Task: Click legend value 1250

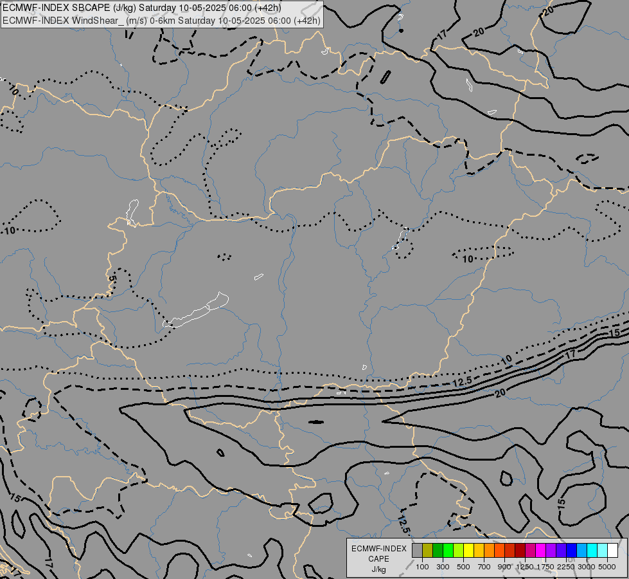Action: coord(525,567)
